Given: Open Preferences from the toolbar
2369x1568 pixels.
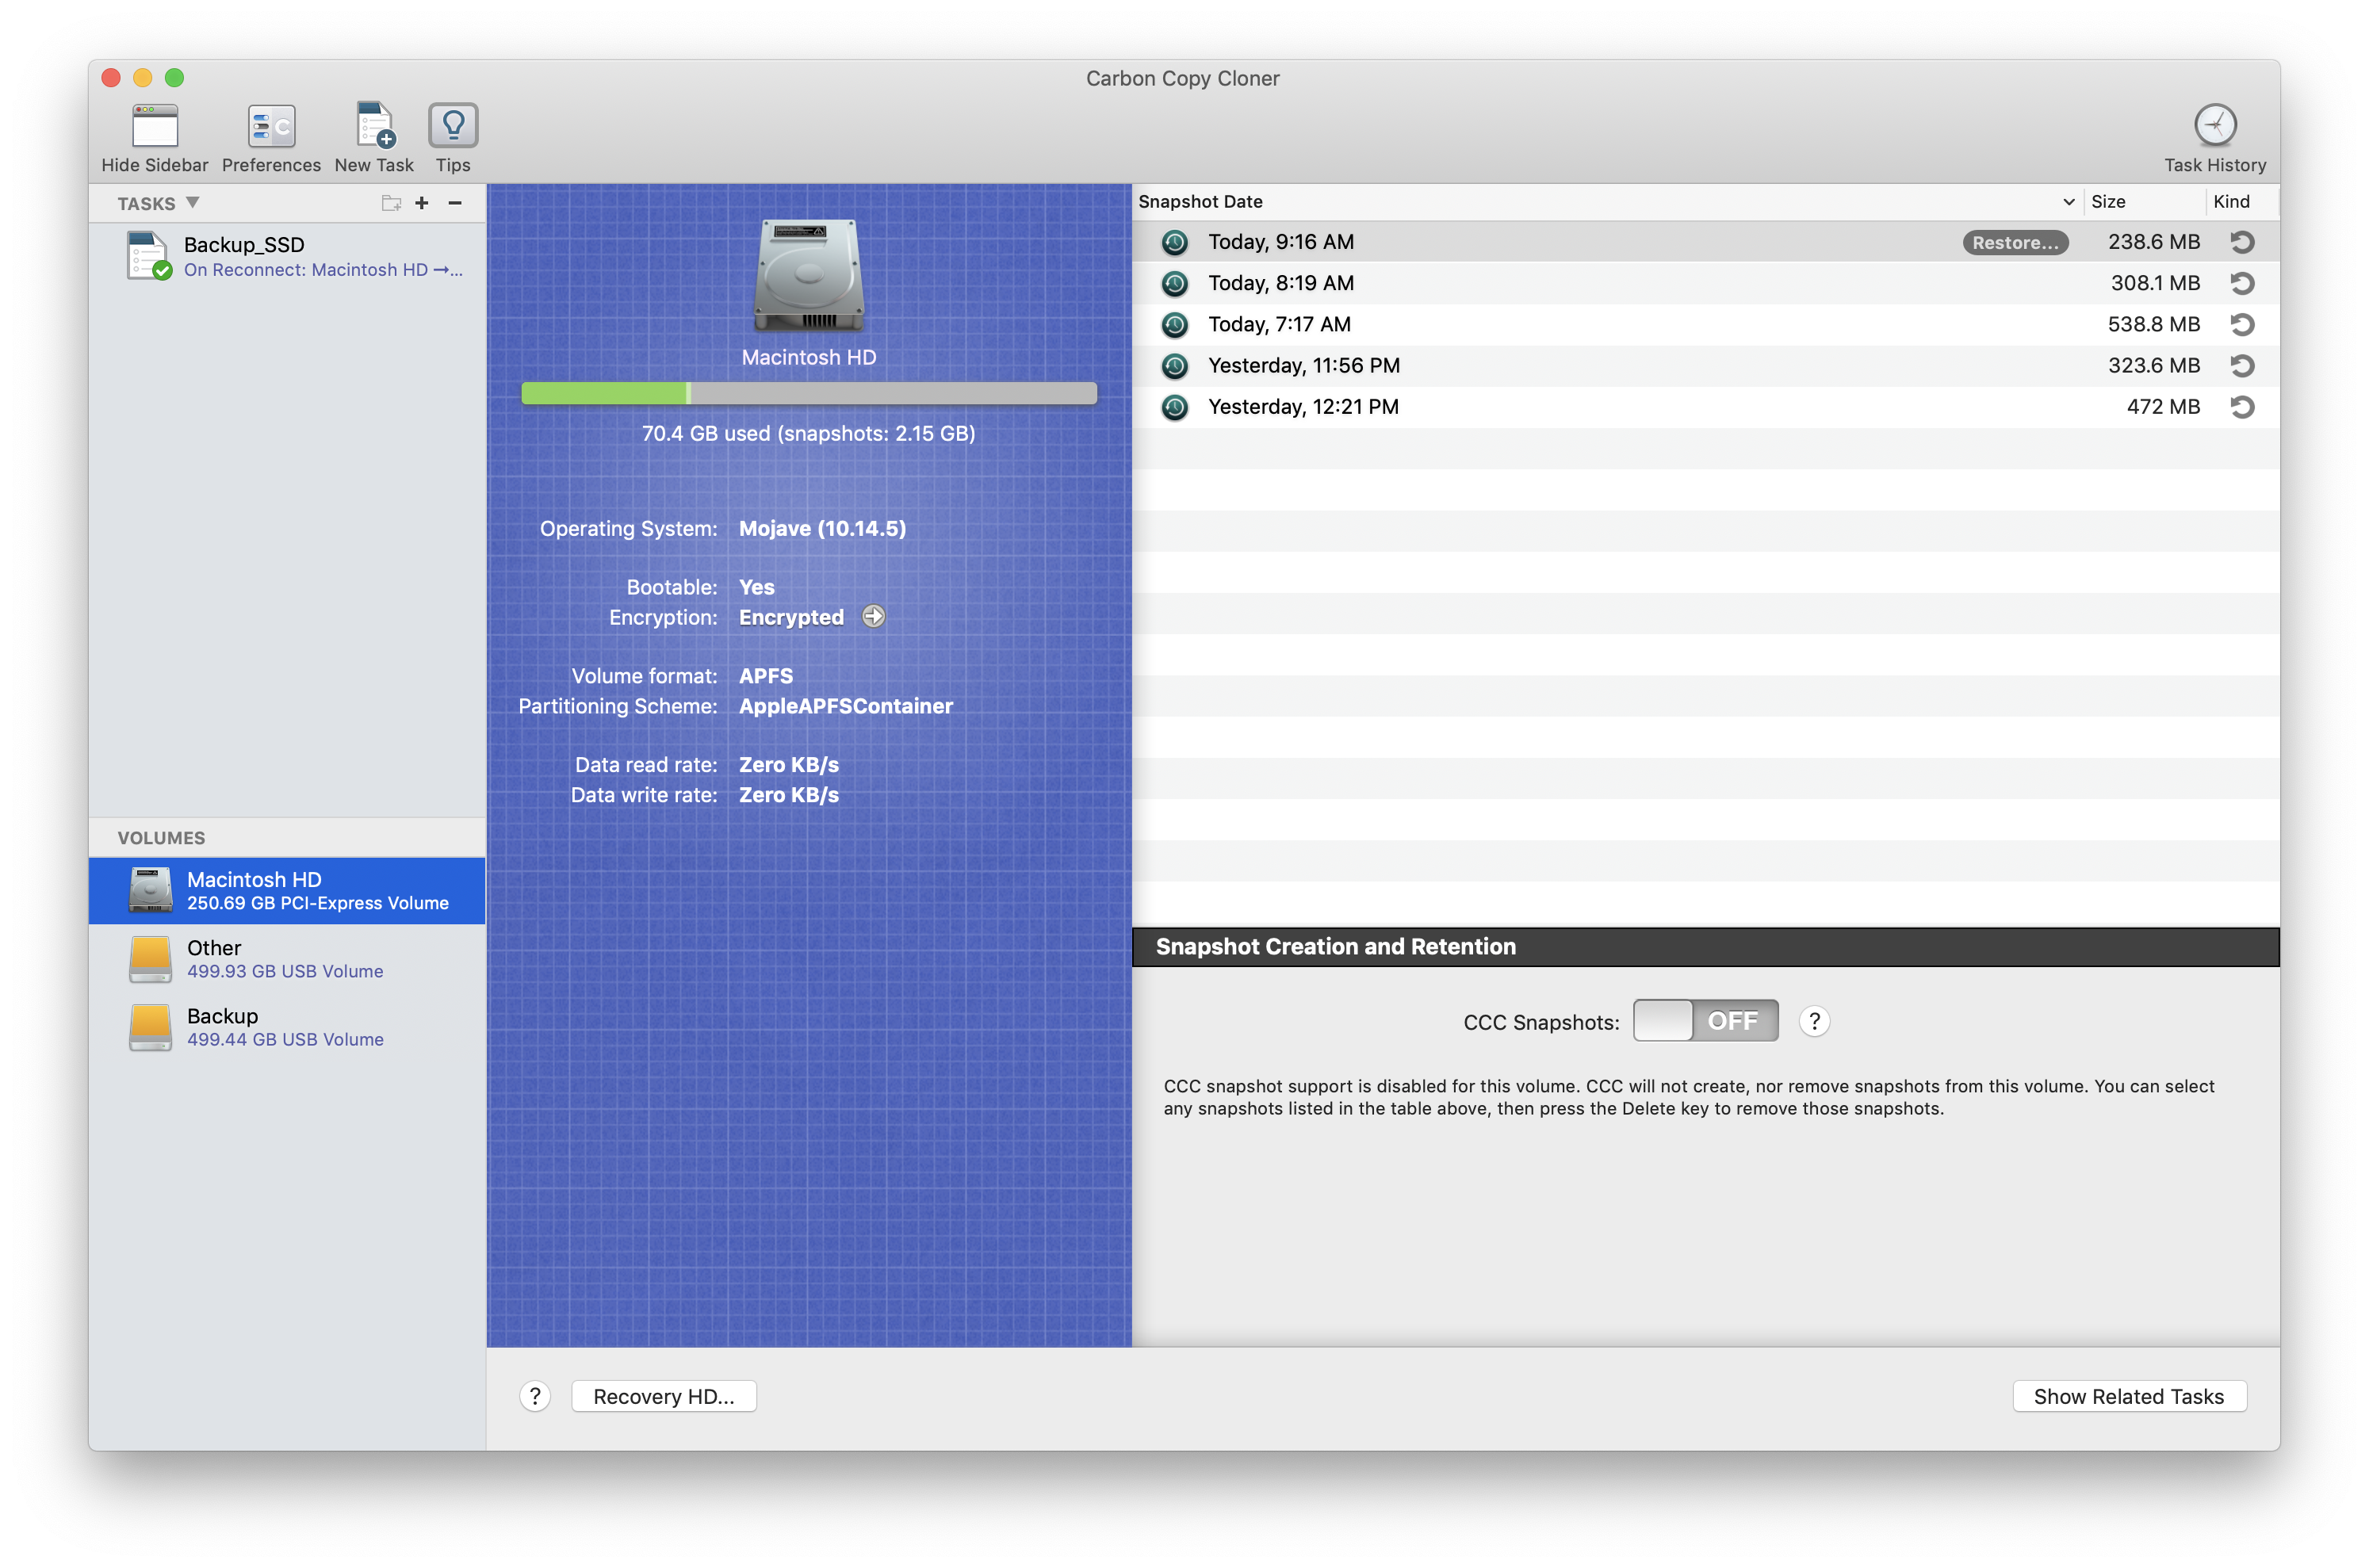Looking at the screenshot, I should 271,127.
